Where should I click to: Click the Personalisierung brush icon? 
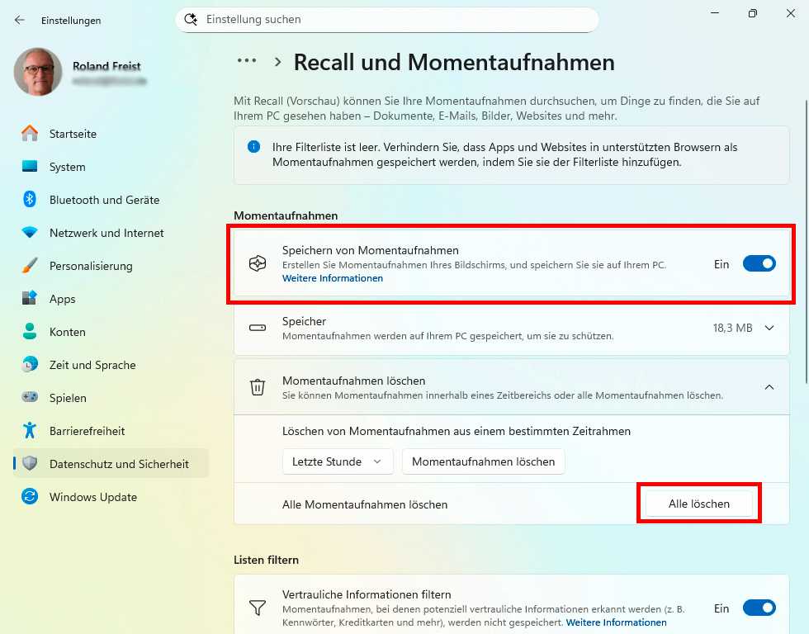30,266
